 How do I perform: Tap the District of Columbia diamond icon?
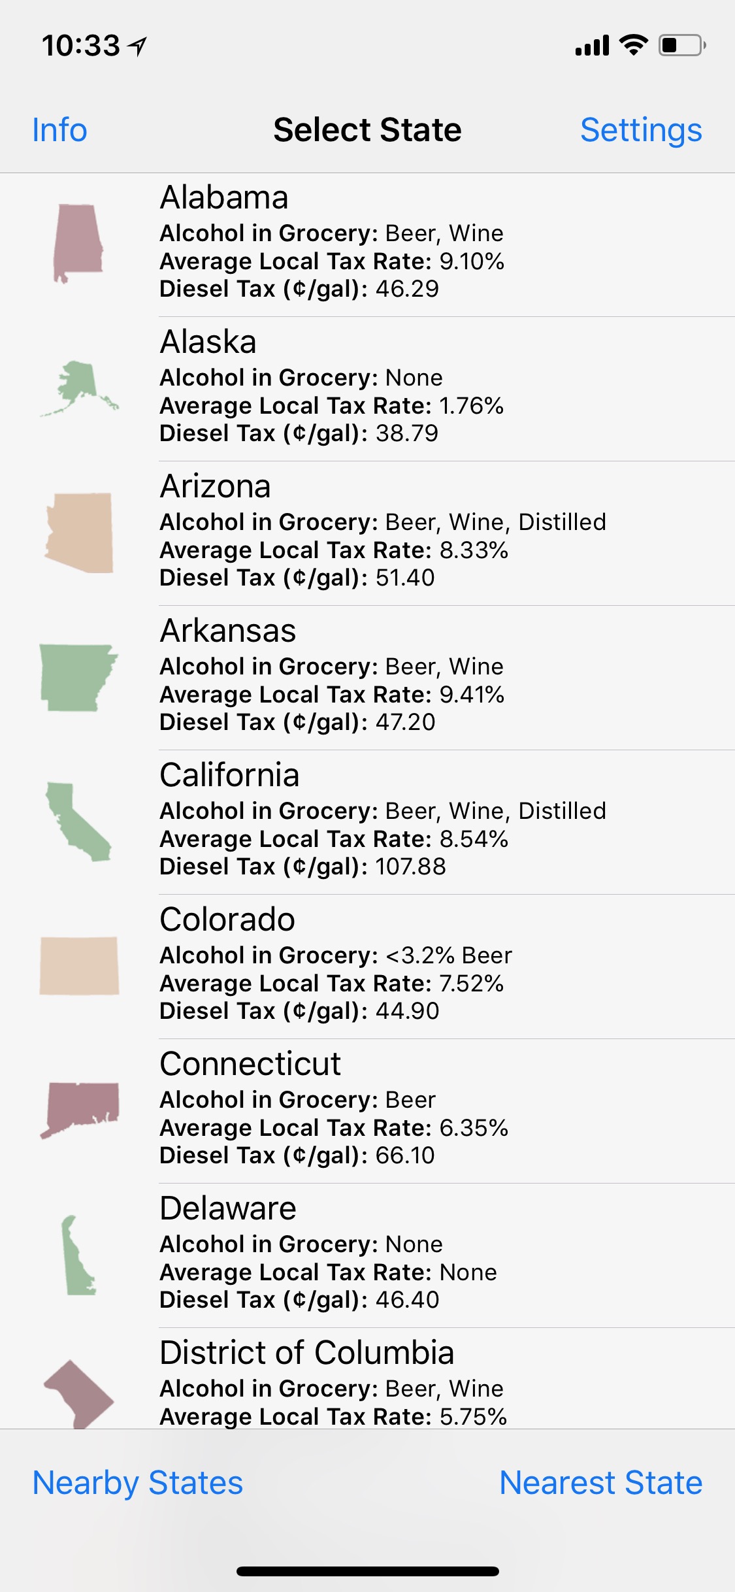[x=78, y=1393]
